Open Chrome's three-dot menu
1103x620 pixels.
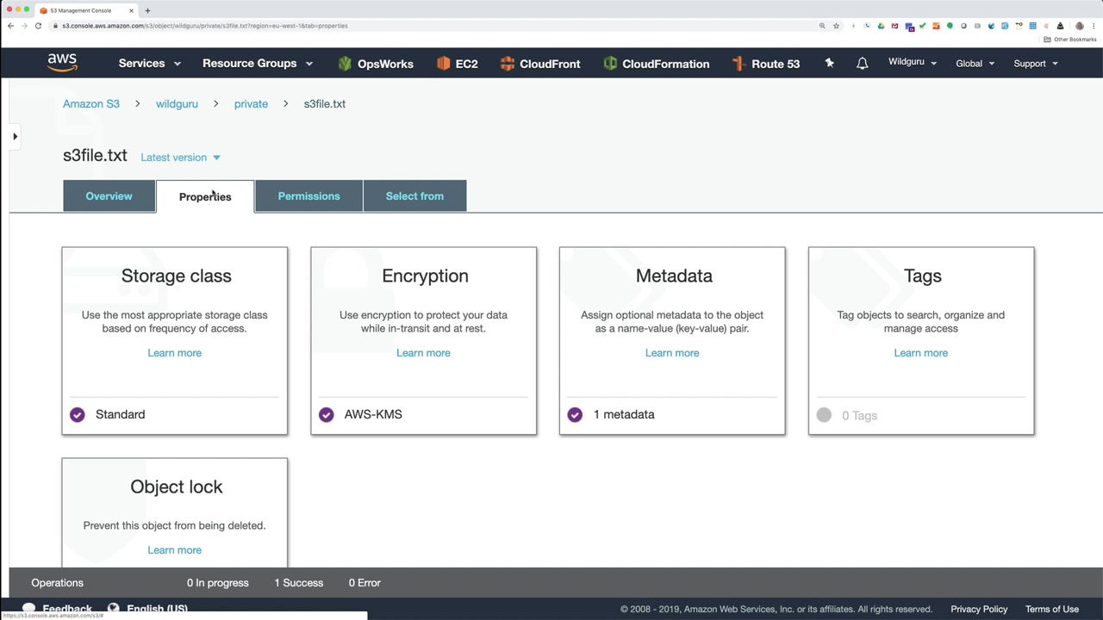pos(1094,26)
